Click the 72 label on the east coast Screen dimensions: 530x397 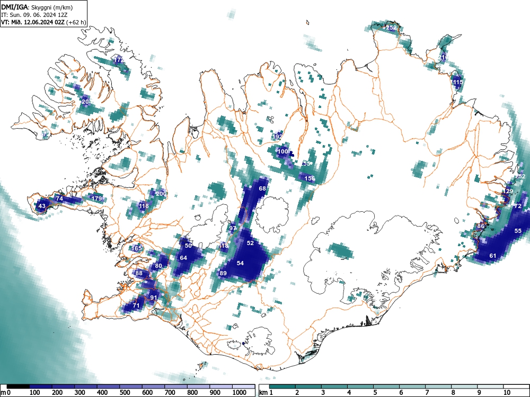click(518, 206)
